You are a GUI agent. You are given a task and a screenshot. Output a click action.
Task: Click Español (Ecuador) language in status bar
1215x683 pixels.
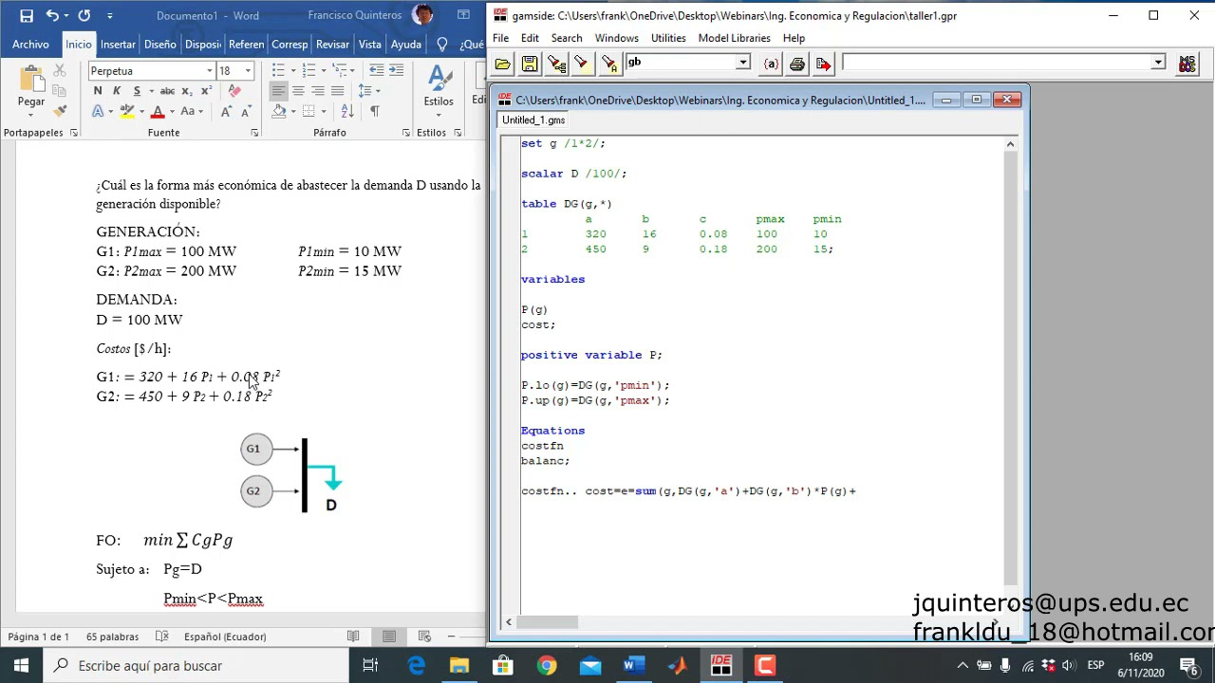point(225,637)
